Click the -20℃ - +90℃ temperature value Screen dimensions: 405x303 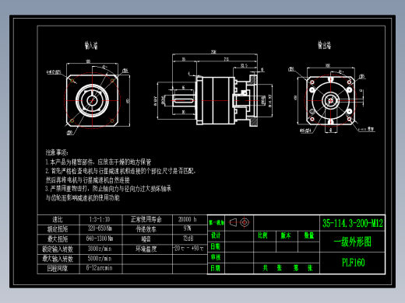[188, 249]
